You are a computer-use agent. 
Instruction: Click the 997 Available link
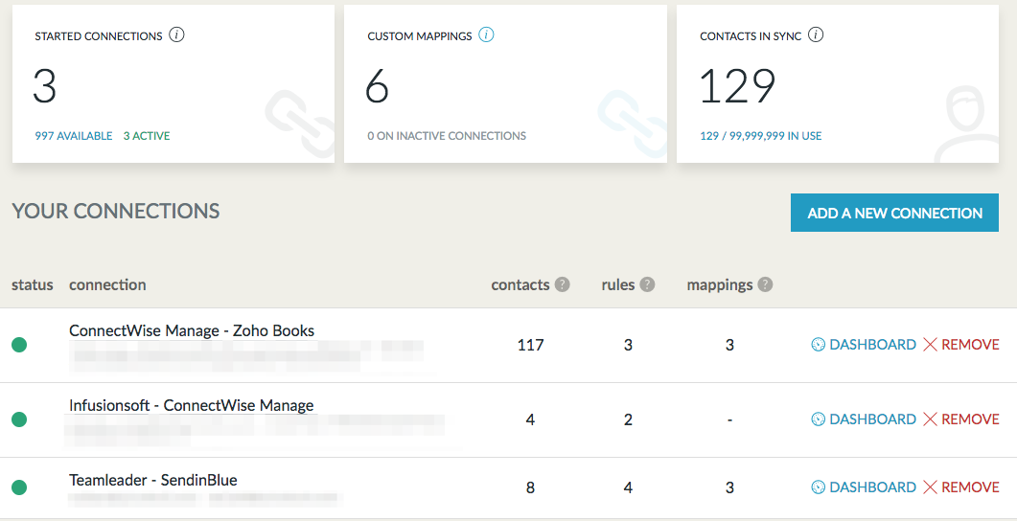click(x=73, y=136)
